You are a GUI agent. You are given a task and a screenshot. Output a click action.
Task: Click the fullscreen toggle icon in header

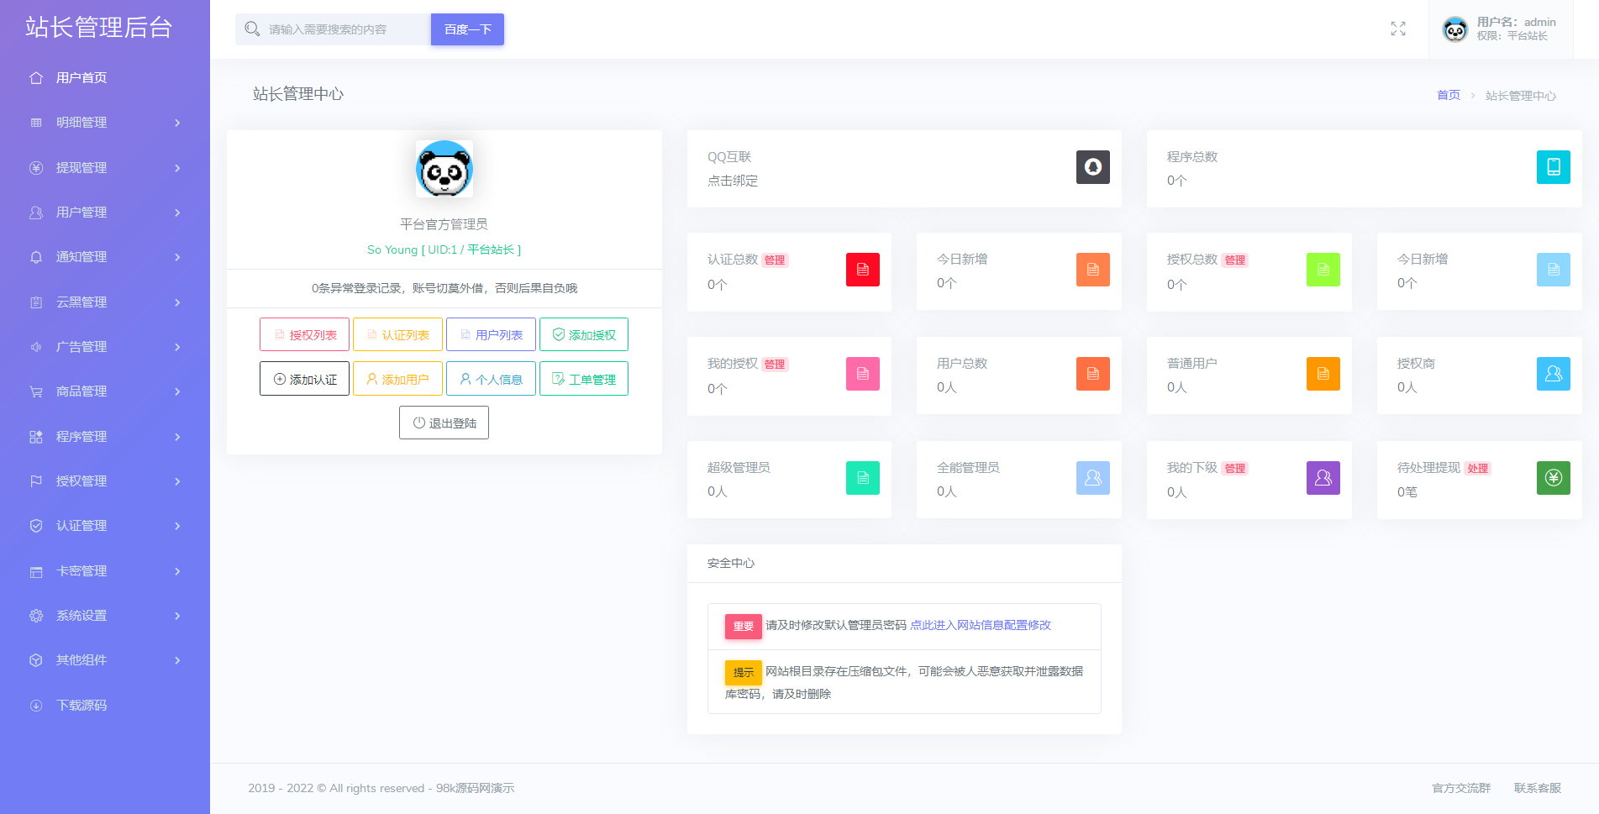pos(1398,29)
